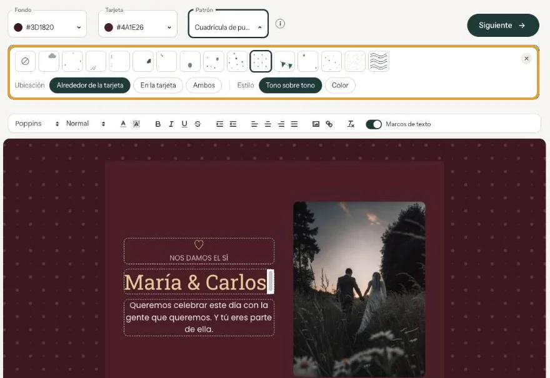Select the bunting flags pattern thumbnail
This screenshot has width=550, height=378.
pos(284,61)
